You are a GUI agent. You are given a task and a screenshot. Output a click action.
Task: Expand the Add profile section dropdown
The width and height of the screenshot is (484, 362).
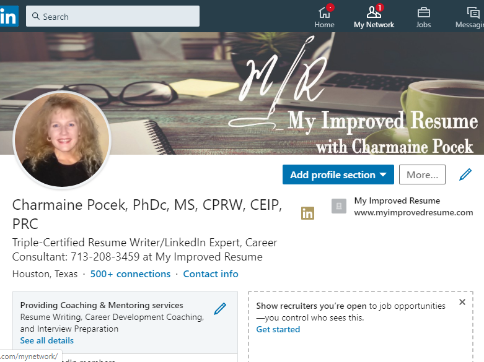(x=338, y=175)
